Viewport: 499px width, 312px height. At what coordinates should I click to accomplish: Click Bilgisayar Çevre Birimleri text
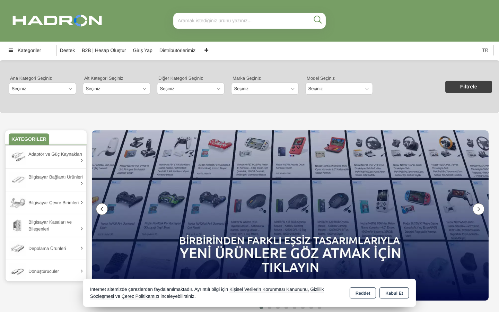[x=53, y=202]
